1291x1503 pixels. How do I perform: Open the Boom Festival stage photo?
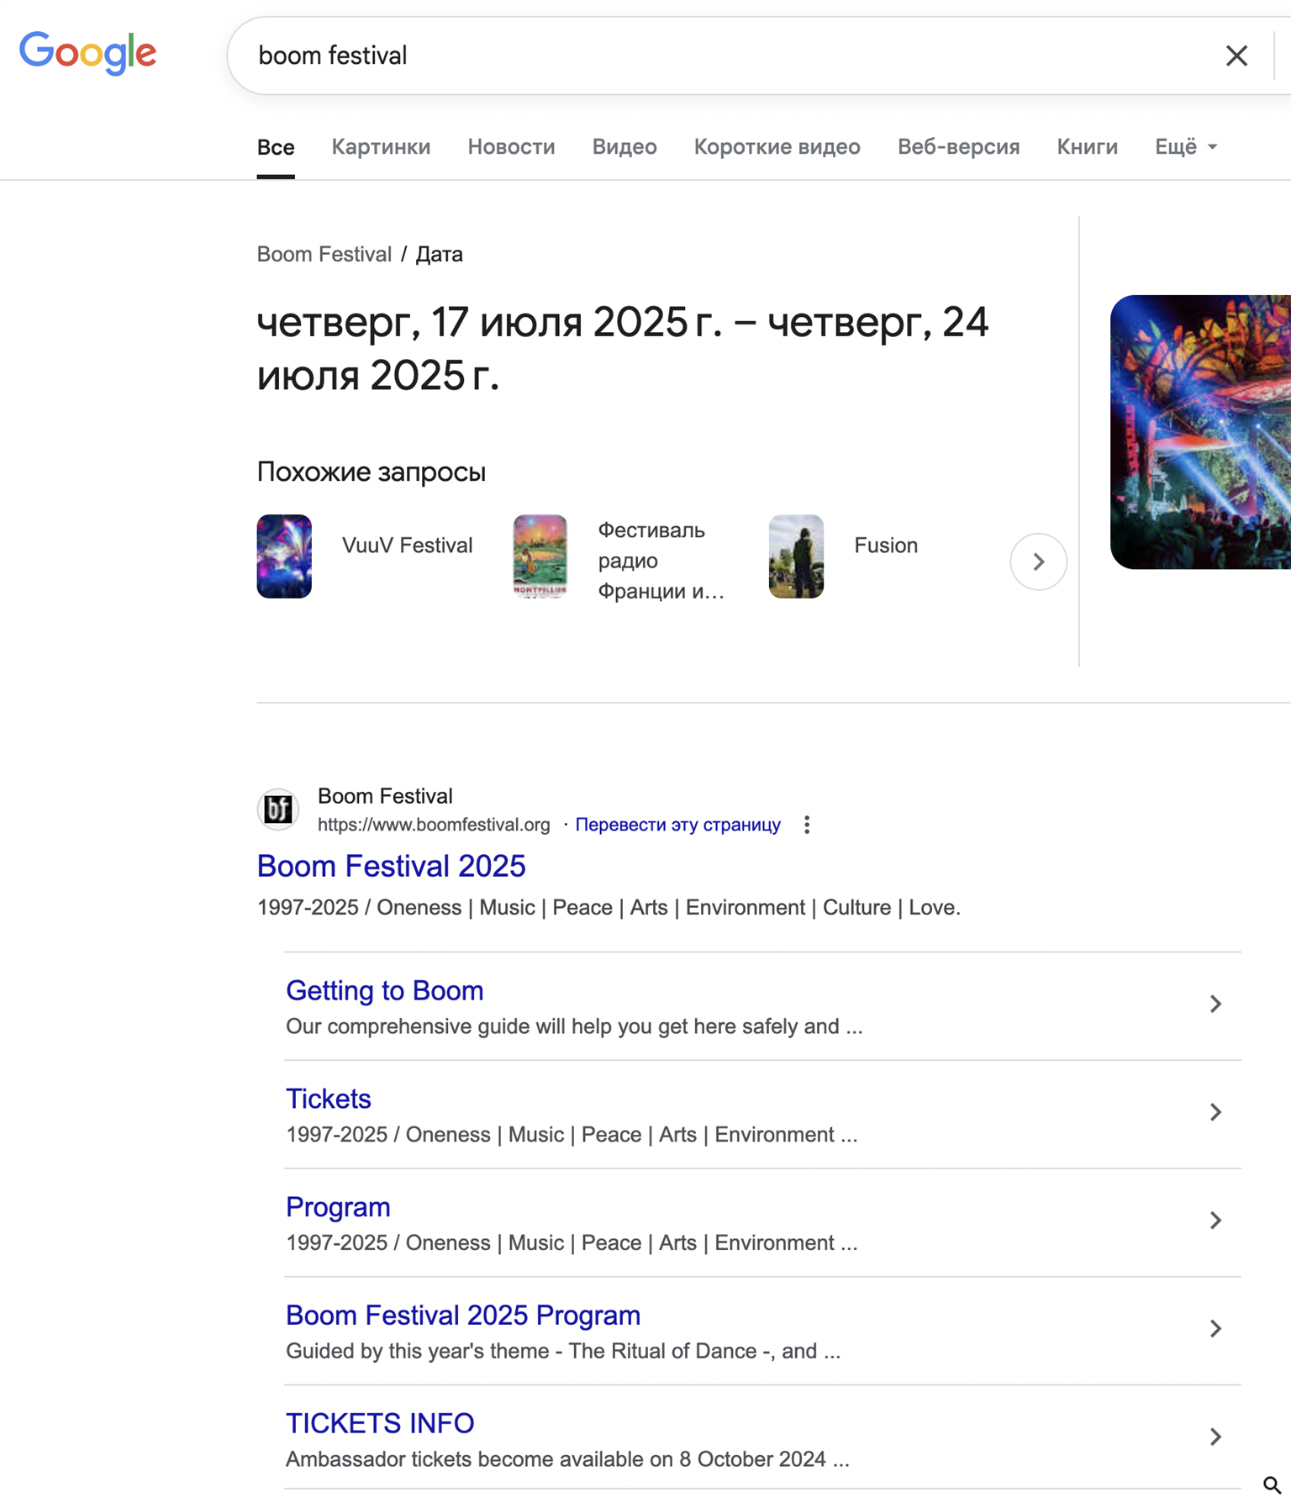tap(1200, 432)
